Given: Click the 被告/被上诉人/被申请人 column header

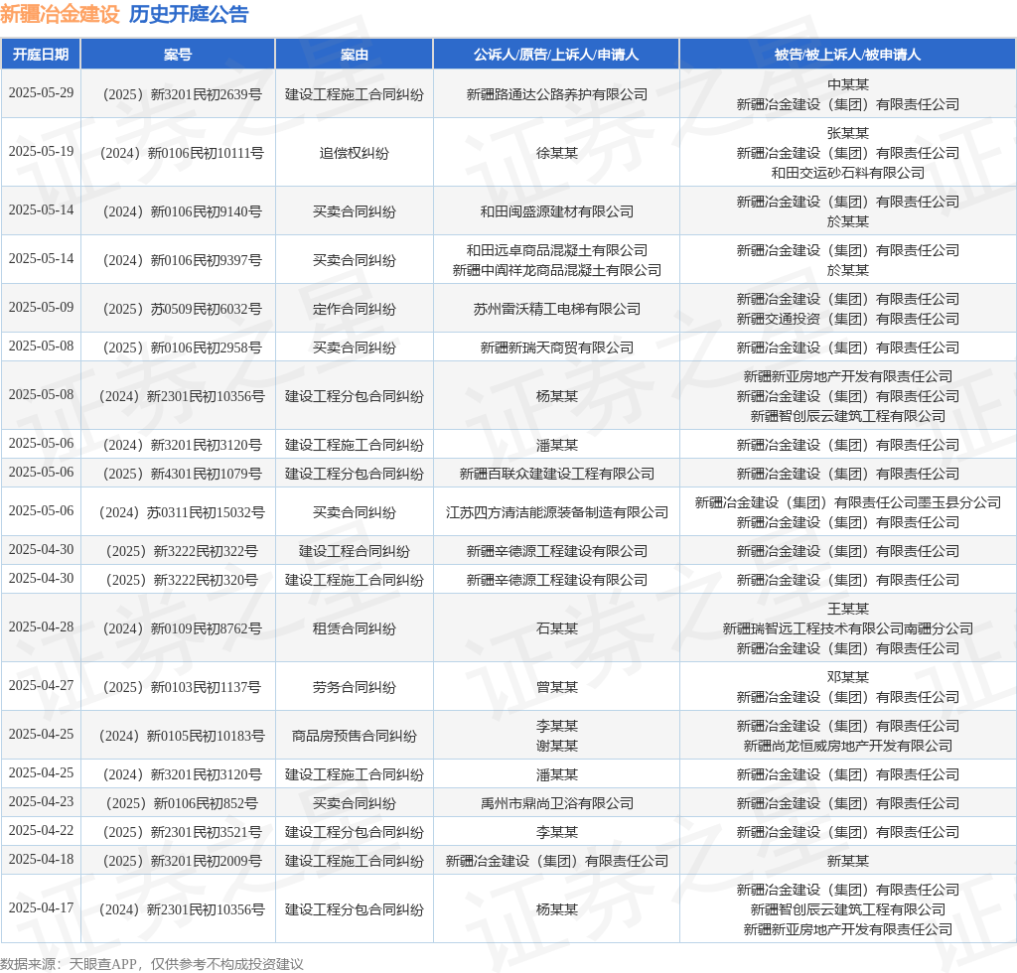Looking at the screenshot, I should [847, 55].
